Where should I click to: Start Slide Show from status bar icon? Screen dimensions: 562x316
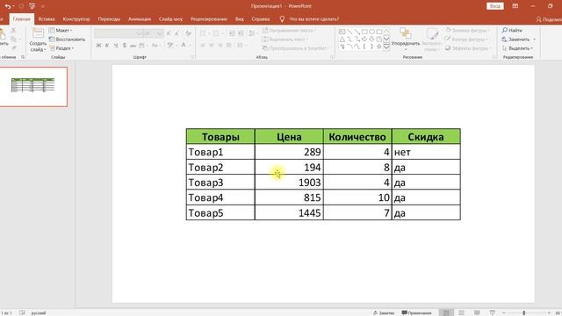(x=492, y=312)
